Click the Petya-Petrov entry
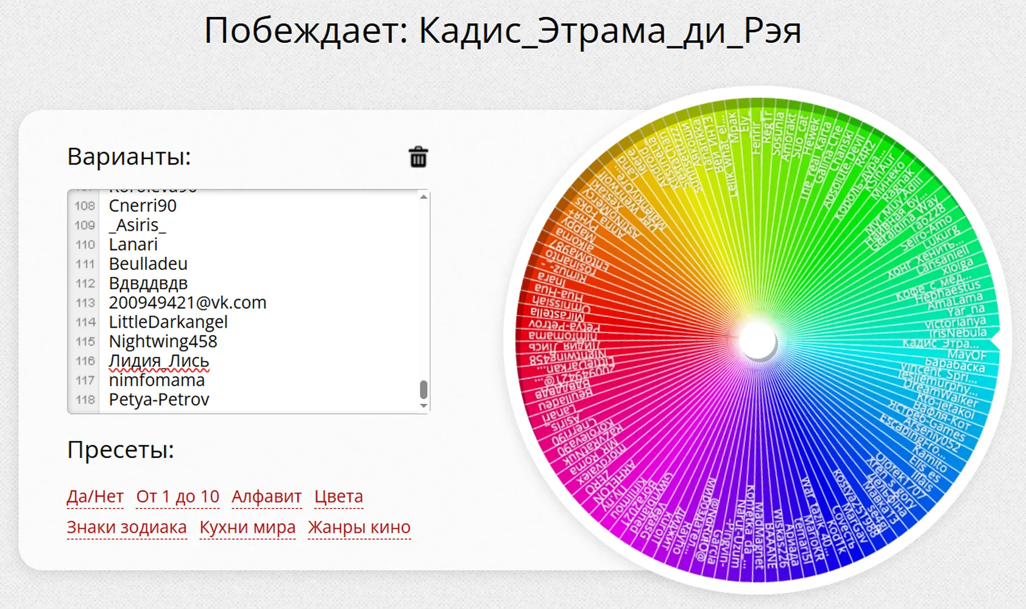The width and height of the screenshot is (1026, 609). point(159,400)
